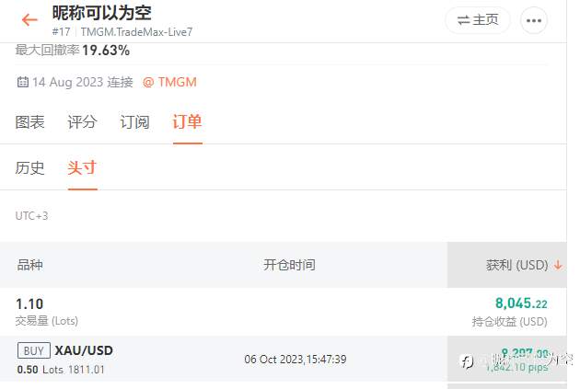Click the BUY tag on XAU/USD

point(34,350)
